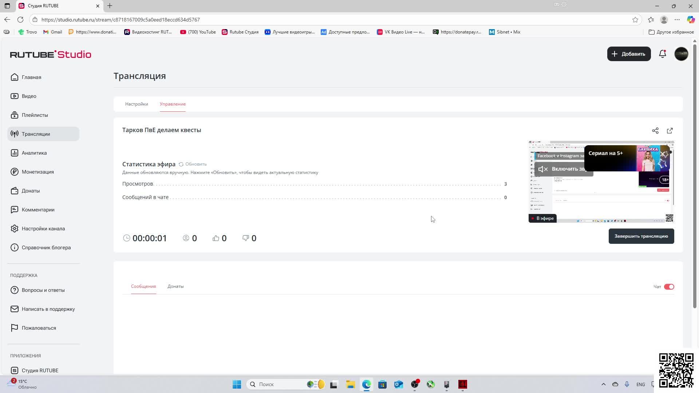Toggle the Чат switch off
This screenshot has height=393, width=699.
(669, 287)
